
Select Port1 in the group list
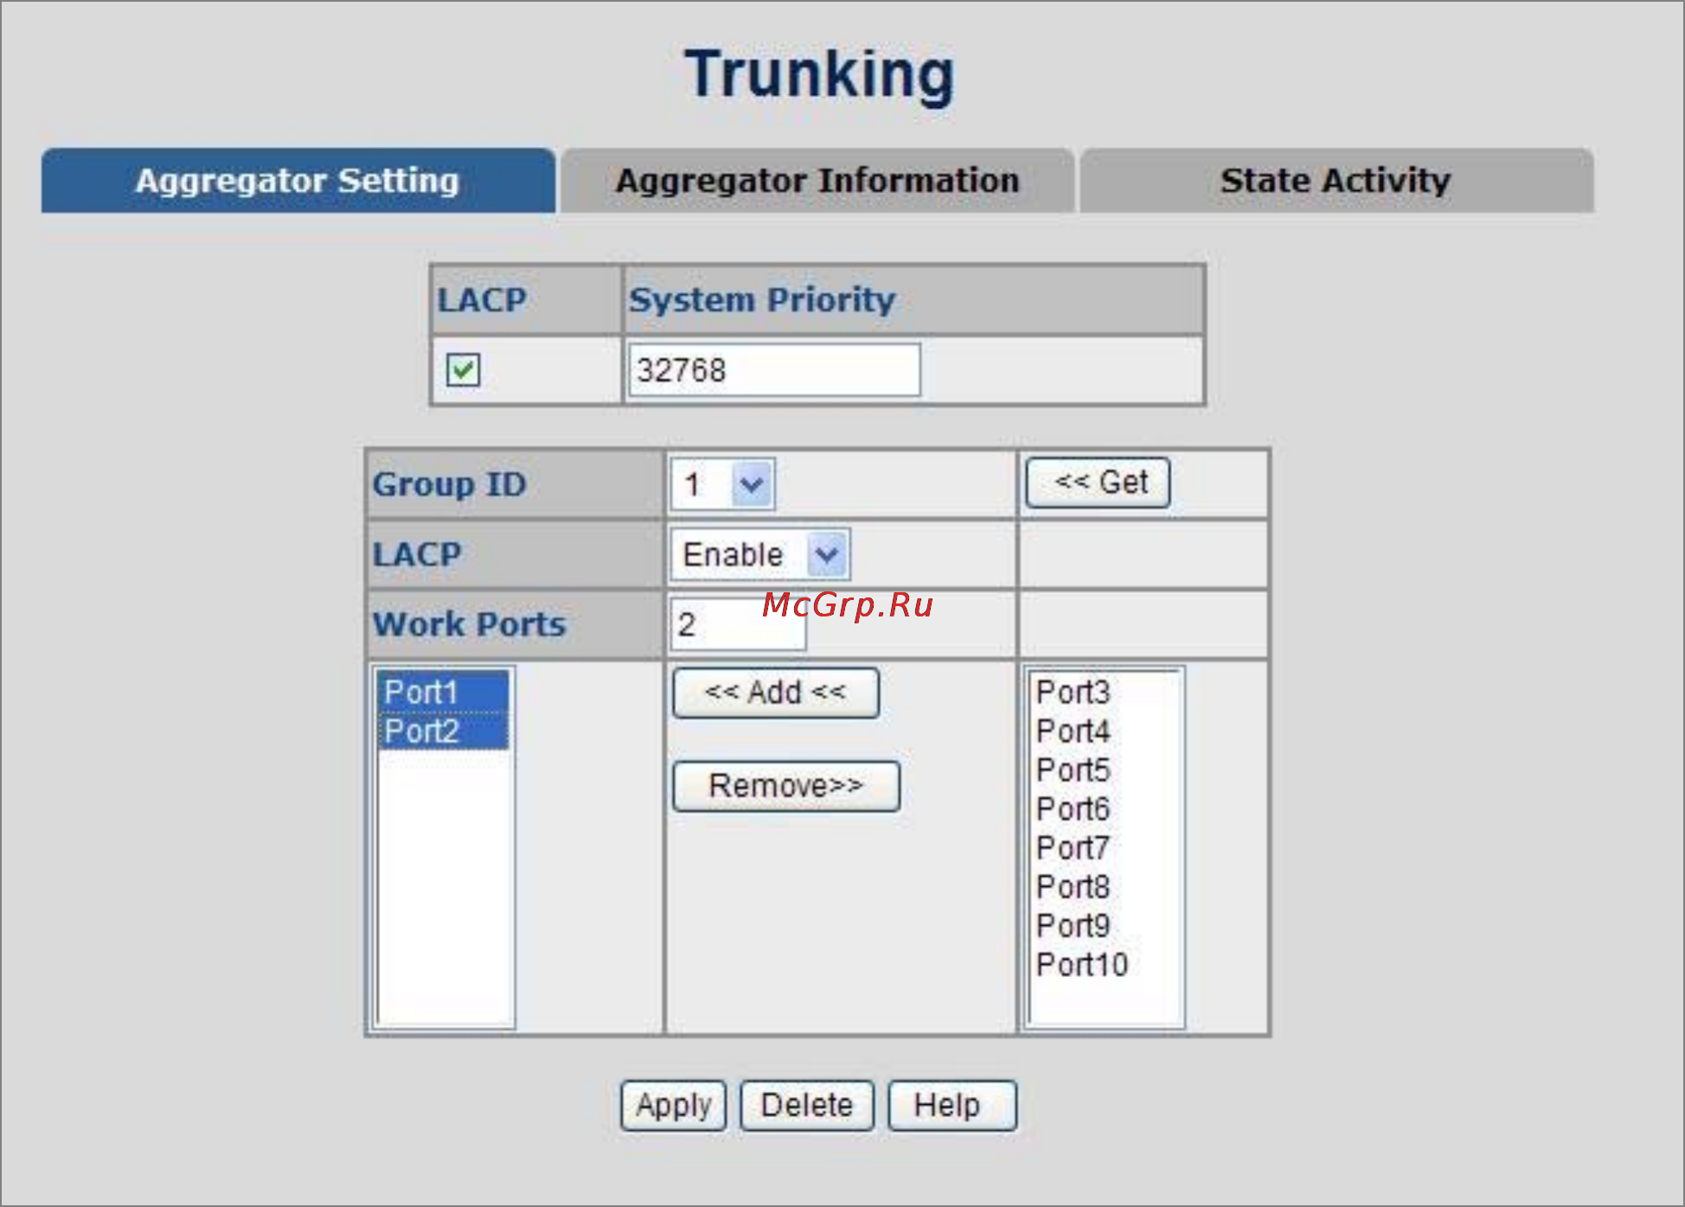(444, 692)
